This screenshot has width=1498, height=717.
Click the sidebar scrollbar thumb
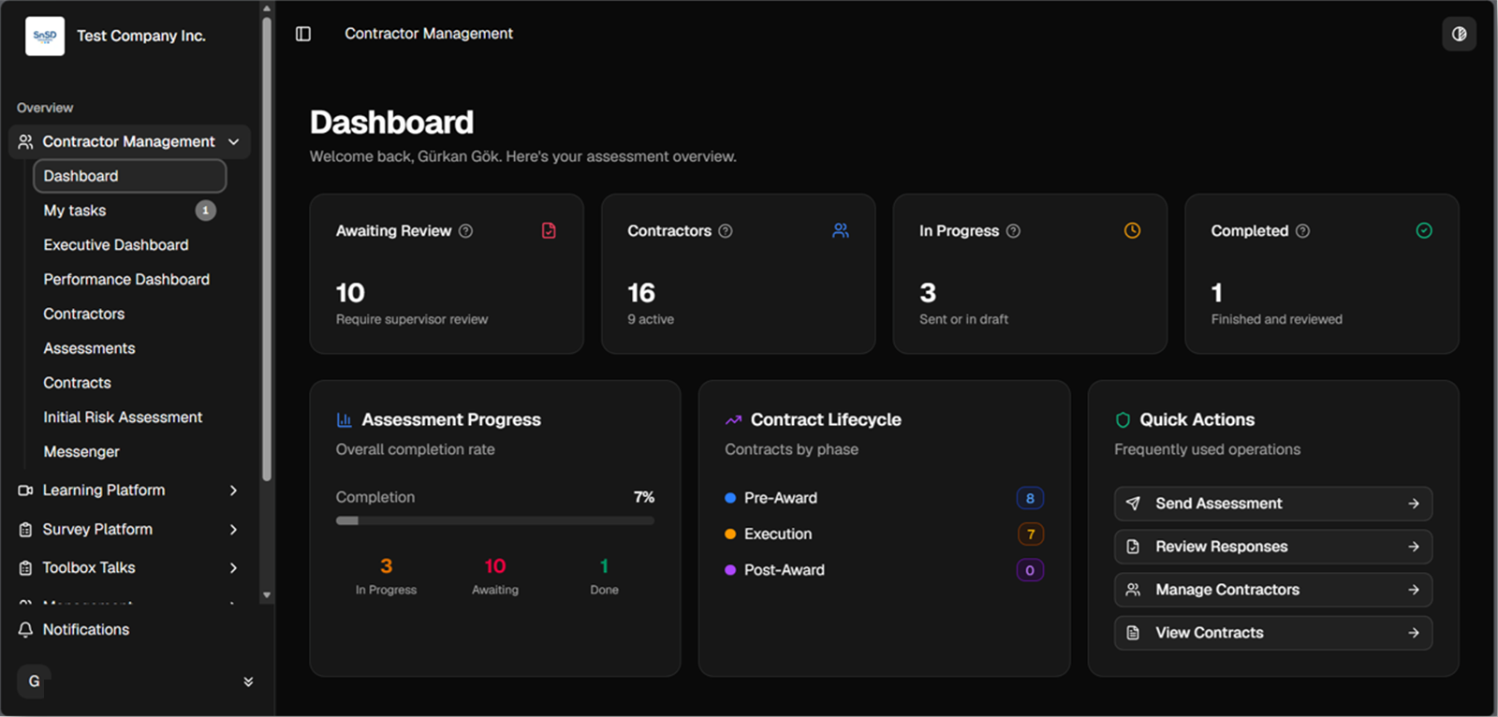(267, 248)
